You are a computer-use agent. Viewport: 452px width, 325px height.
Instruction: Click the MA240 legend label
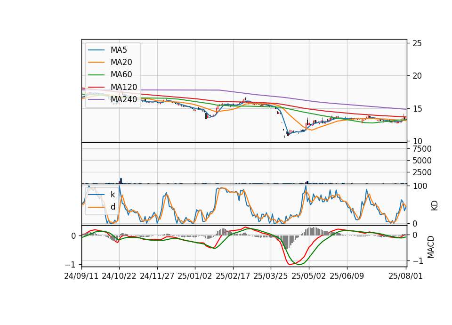[124, 99]
